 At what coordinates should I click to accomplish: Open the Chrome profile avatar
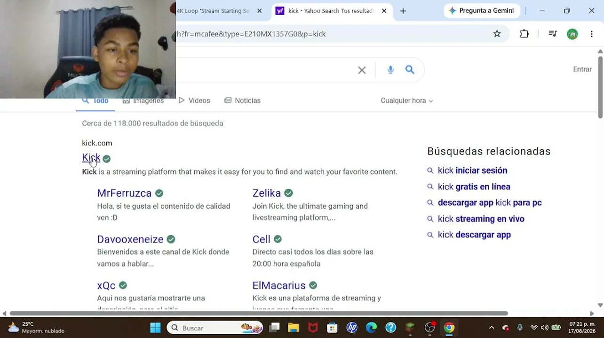[x=572, y=34]
